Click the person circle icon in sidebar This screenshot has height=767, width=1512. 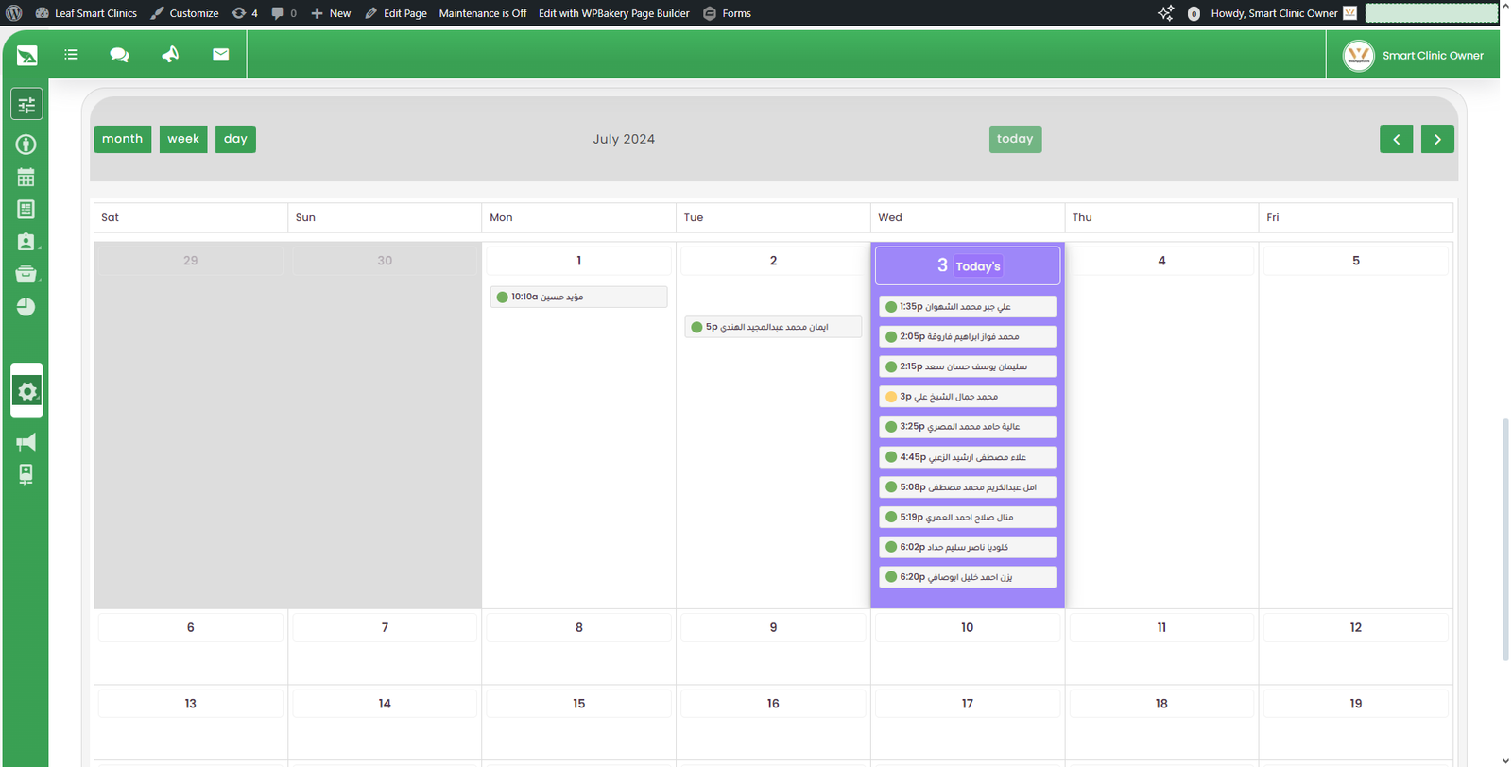(x=26, y=145)
